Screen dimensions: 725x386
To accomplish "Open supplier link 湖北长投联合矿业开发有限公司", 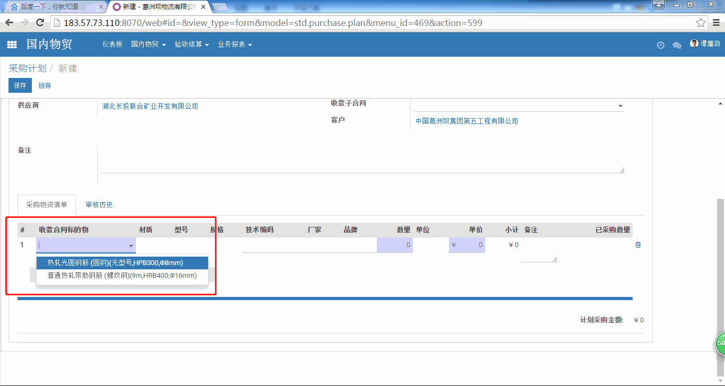I will click(150, 106).
